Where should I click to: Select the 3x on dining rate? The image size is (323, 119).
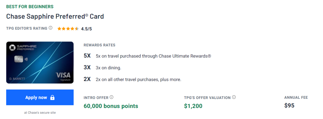click(108, 68)
